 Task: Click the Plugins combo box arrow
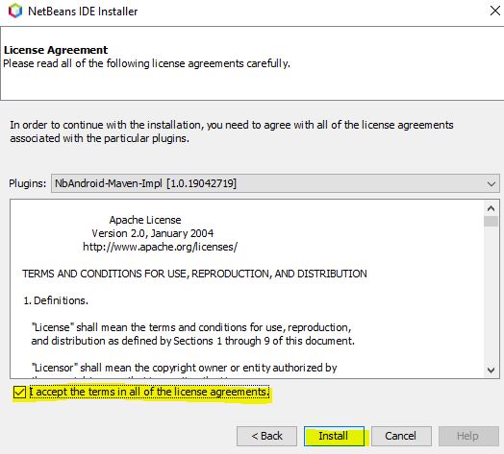491,184
